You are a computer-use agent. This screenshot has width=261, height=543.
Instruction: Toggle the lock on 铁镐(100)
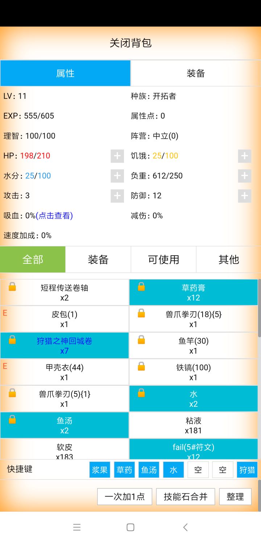click(x=141, y=367)
